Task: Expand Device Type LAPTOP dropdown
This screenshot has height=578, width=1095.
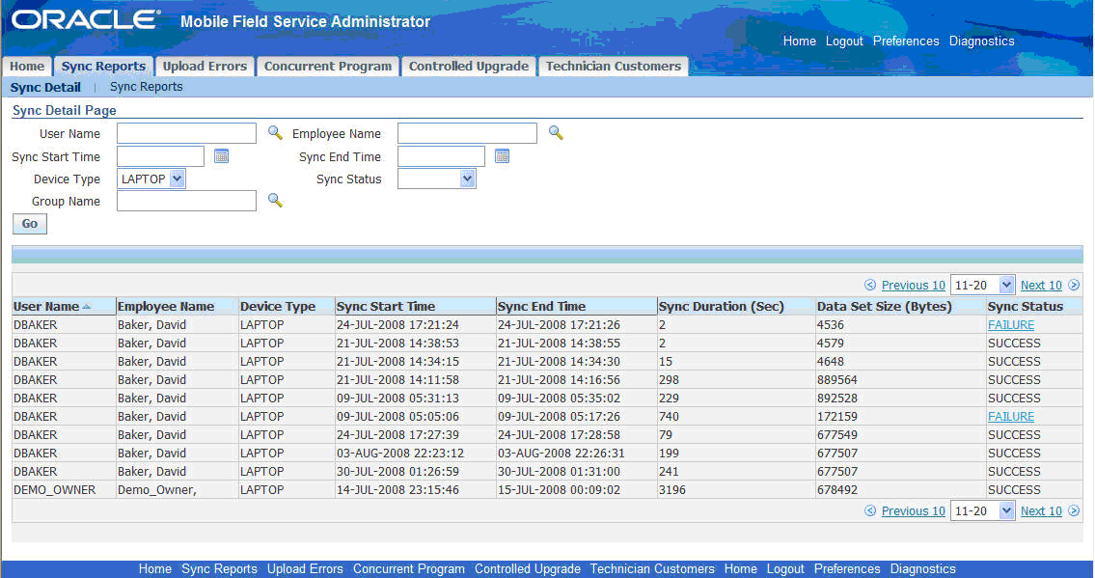Action: (178, 179)
